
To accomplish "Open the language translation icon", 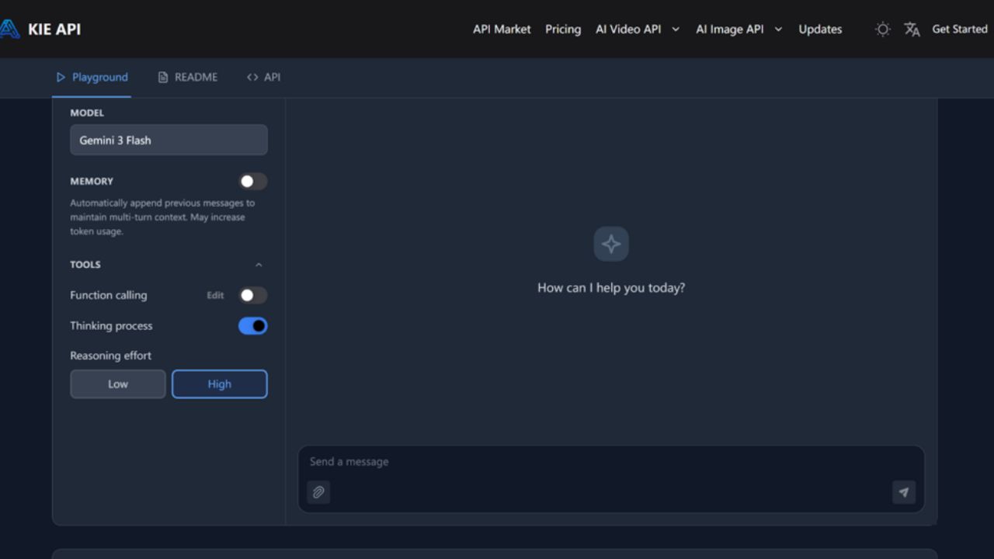I will click(x=912, y=30).
